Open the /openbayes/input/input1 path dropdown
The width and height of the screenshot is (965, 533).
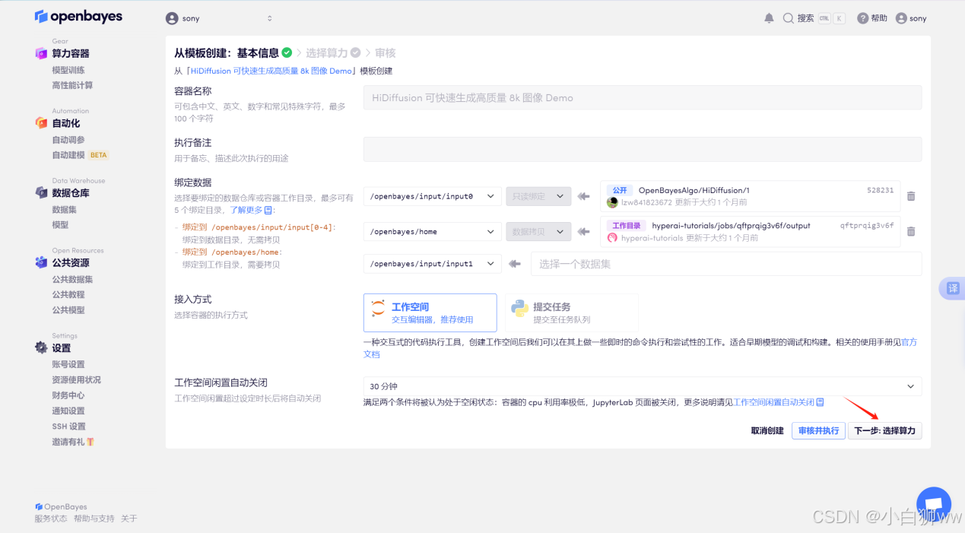[x=433, y=264]
